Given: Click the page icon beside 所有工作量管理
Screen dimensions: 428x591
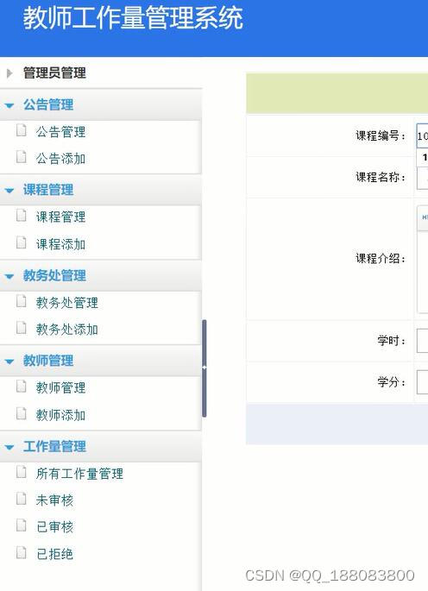Looking at the screenshot, I should click(22, 472).
